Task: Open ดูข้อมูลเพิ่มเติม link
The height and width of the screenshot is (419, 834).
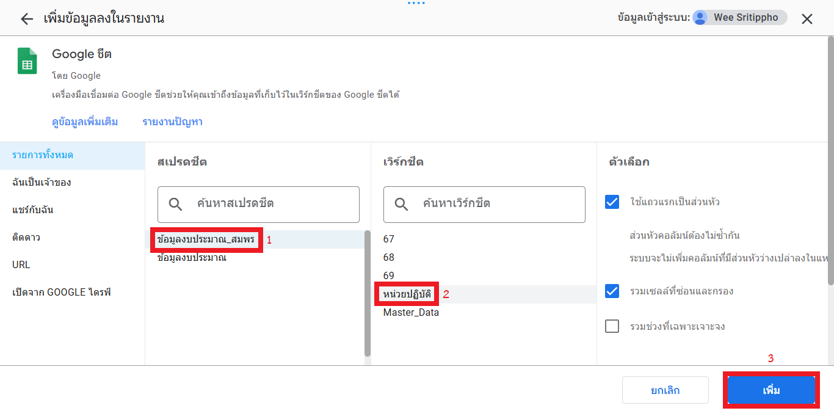Action: click(85, 122)
